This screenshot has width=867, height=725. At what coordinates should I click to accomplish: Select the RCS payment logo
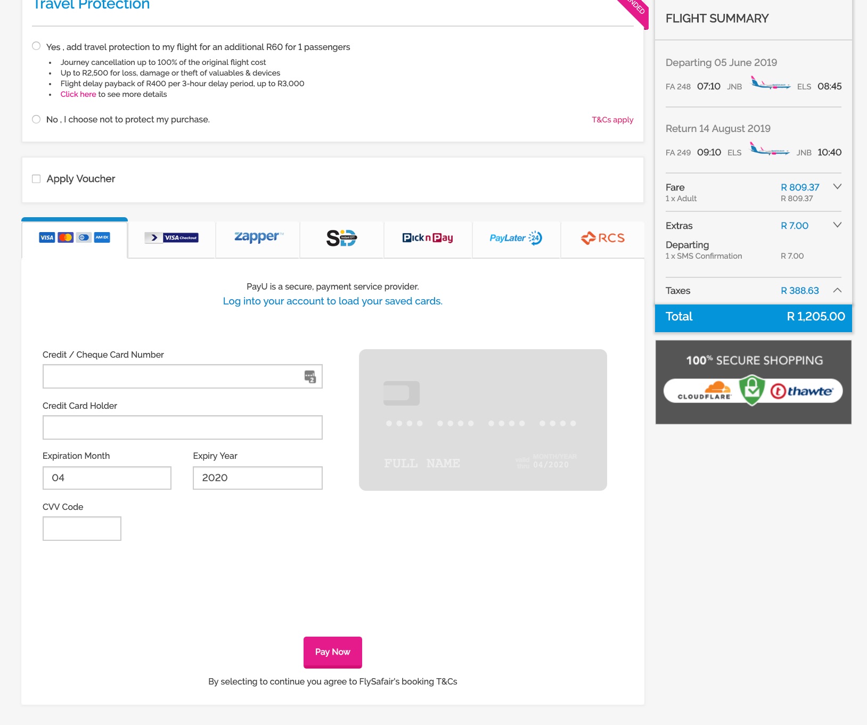click(602, 238)
